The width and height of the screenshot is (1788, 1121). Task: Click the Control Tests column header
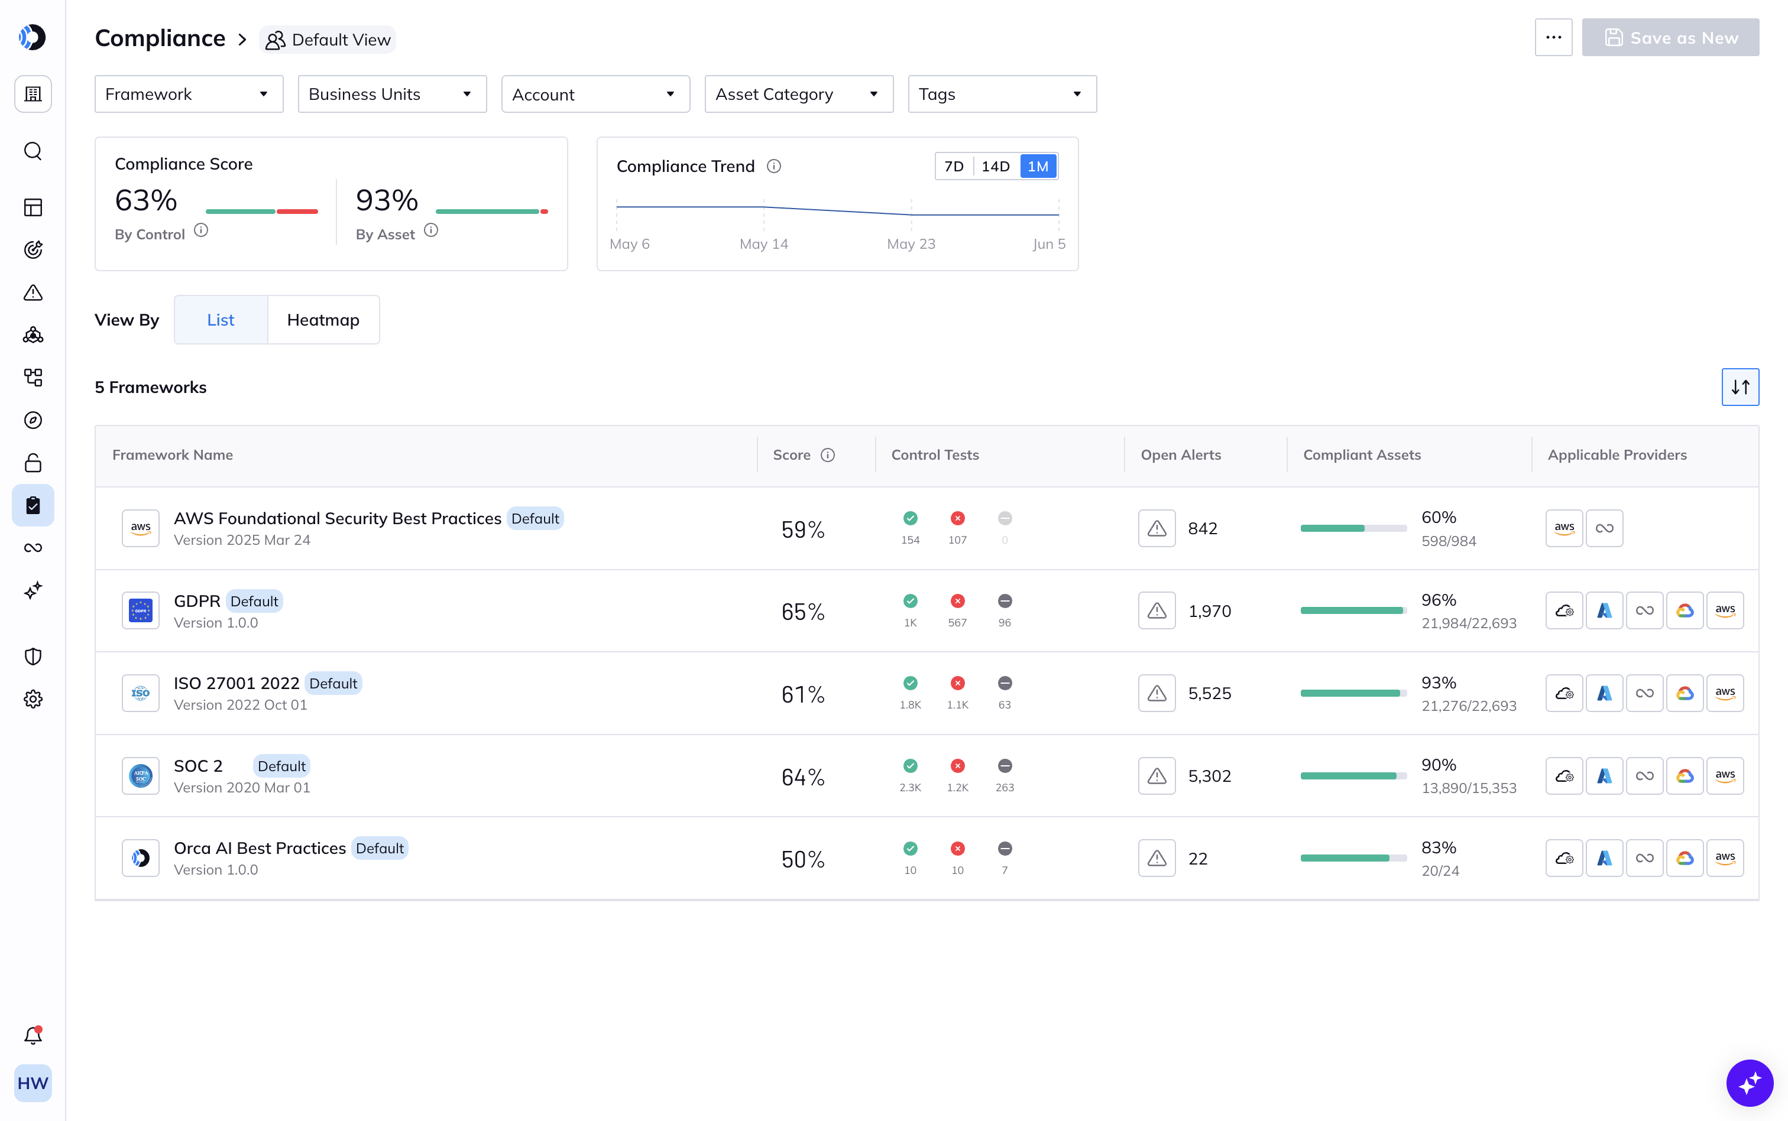pyautogui.click(x=934, y=455)
